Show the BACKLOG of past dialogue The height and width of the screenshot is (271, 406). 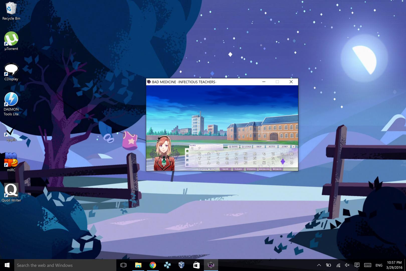264,169
